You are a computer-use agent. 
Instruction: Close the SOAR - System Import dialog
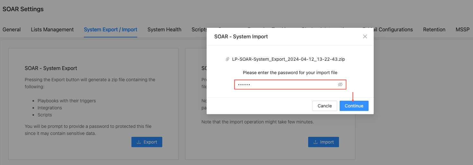(x=365, y=36)
